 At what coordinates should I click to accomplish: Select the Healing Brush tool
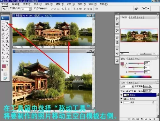3,34
